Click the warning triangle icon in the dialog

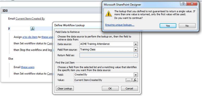click(x=108, y=14)
